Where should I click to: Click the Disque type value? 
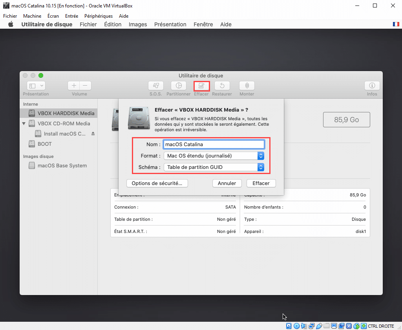(x=359, y=219)
